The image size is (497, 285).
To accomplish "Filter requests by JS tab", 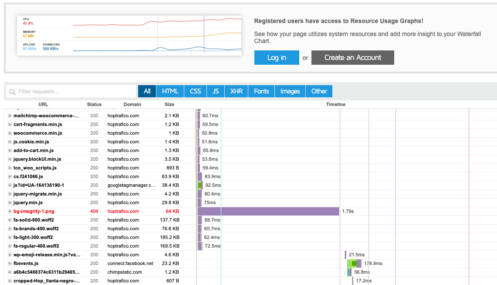I will pos(216,91).
